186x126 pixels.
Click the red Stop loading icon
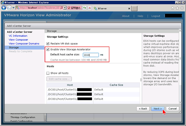click(90, 8)
